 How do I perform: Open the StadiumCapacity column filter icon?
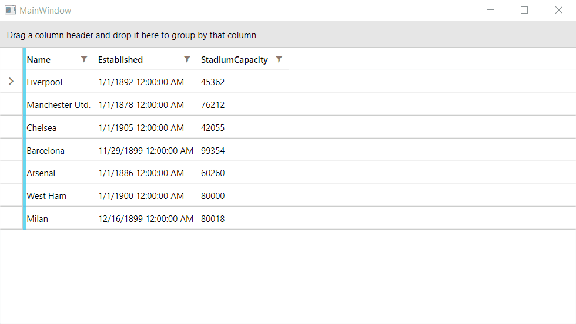(279, 59)
